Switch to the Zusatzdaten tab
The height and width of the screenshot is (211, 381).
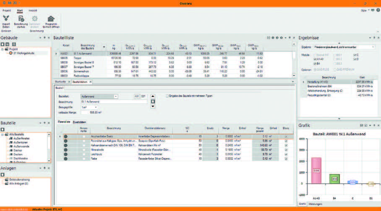pos(79,122)
